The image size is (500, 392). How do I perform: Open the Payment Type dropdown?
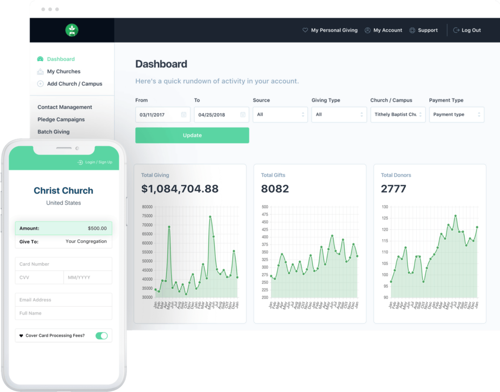(457, 115)
